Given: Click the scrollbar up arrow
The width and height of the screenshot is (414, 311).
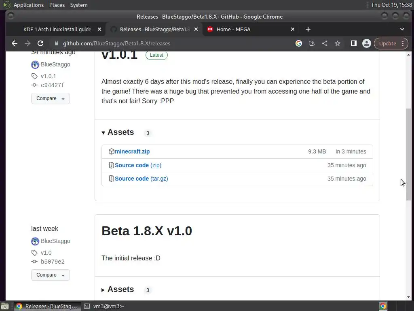Looking at the screenshot, I should coord(408,55).
